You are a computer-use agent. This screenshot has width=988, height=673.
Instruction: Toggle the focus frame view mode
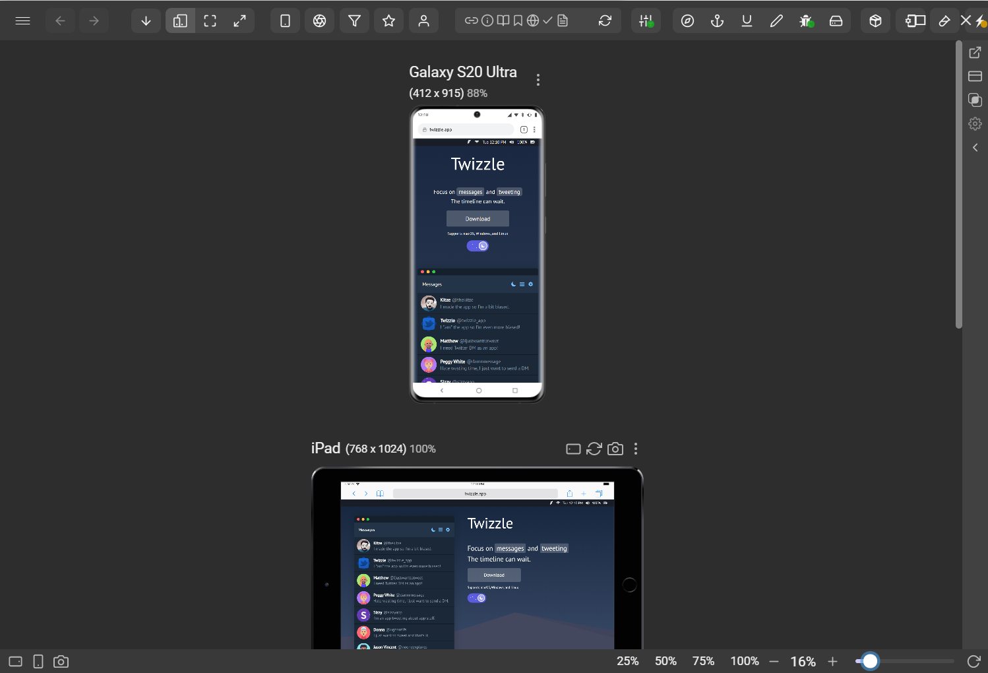tap(210, 20)
